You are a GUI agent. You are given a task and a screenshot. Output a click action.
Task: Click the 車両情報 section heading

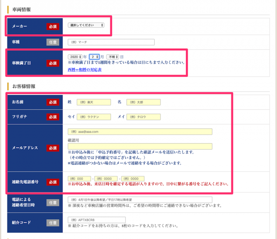[22, 10]
